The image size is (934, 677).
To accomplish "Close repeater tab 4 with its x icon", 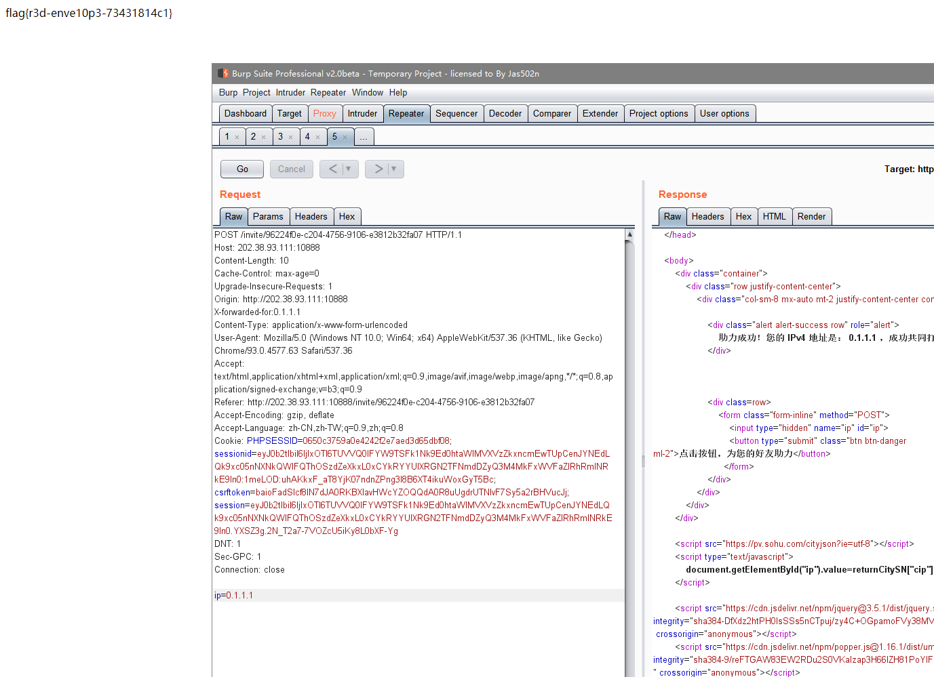I will pos(317,137).
